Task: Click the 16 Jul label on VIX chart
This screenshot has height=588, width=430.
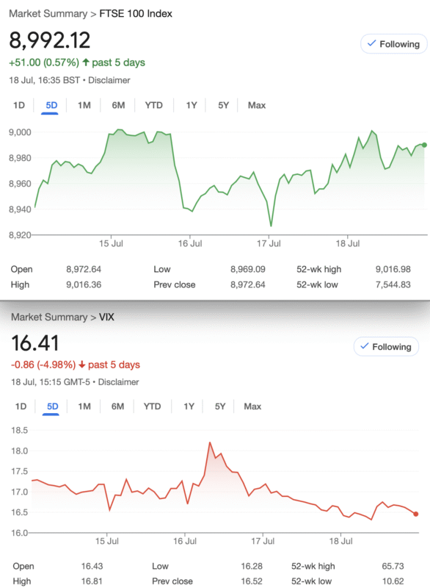Action: [x=184, y=542]
